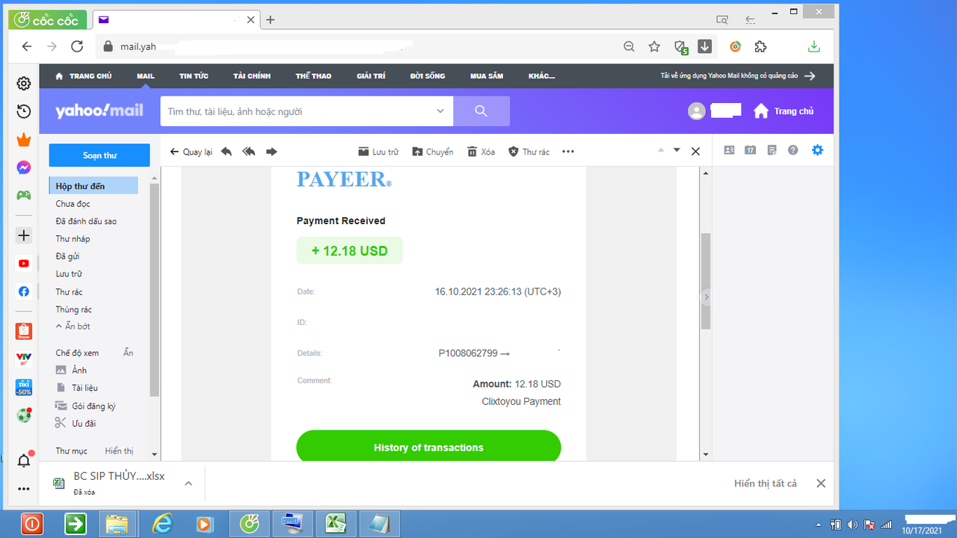Open games controller icon in sidebar
957x538 pixels.
coord(24,195)
